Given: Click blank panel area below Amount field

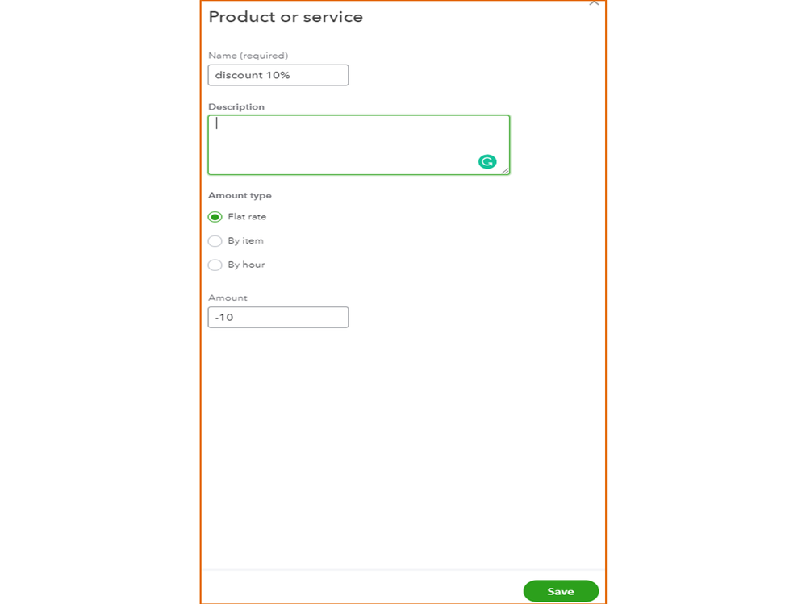Looking at the screenshot, I should tap(402, 444).
